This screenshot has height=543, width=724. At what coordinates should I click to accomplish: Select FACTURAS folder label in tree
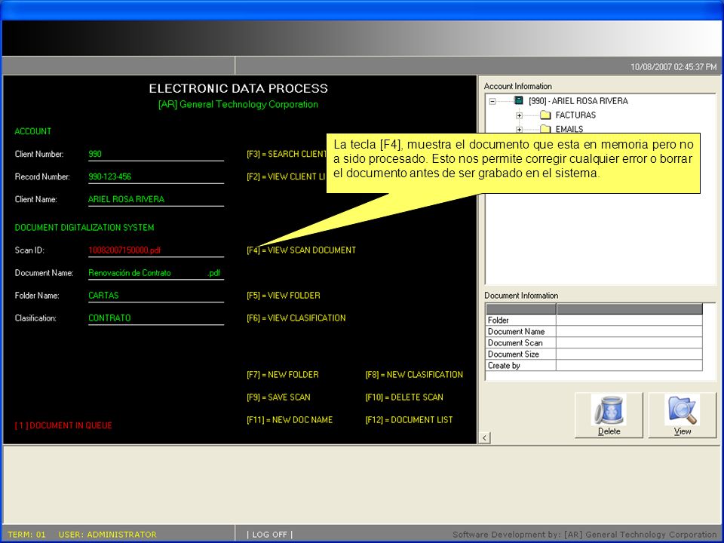575,115
